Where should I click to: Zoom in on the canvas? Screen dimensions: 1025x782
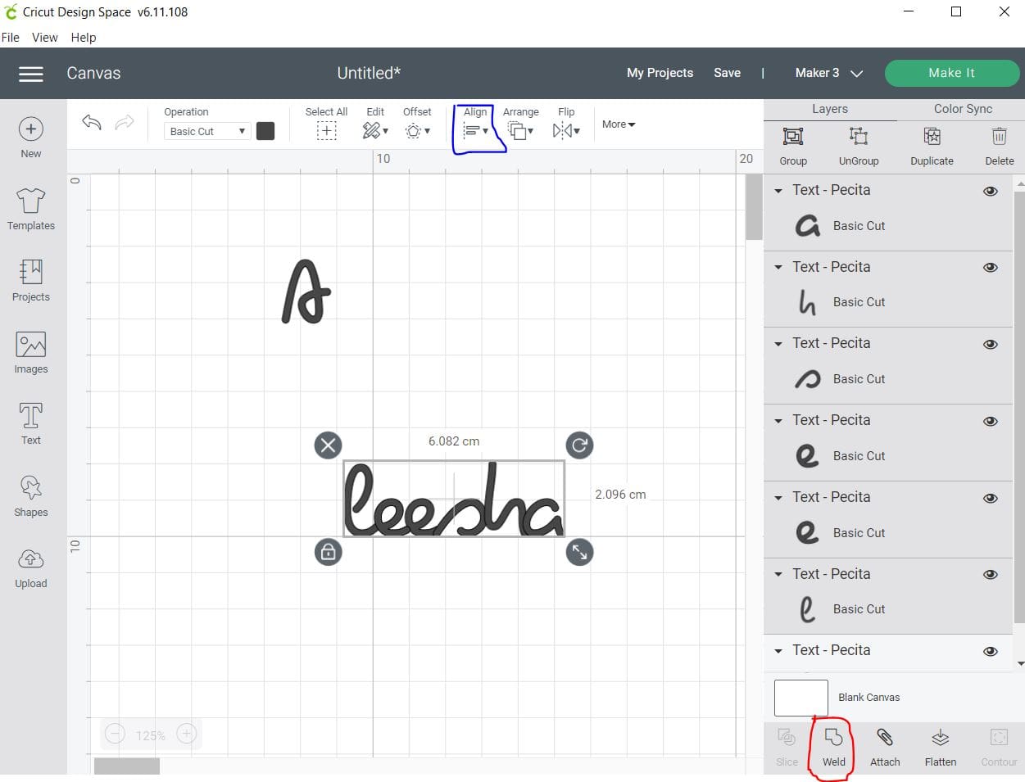click(x=187, y=735)
